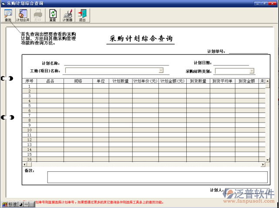Select row number 10 in table

click(x=30, y=130)
